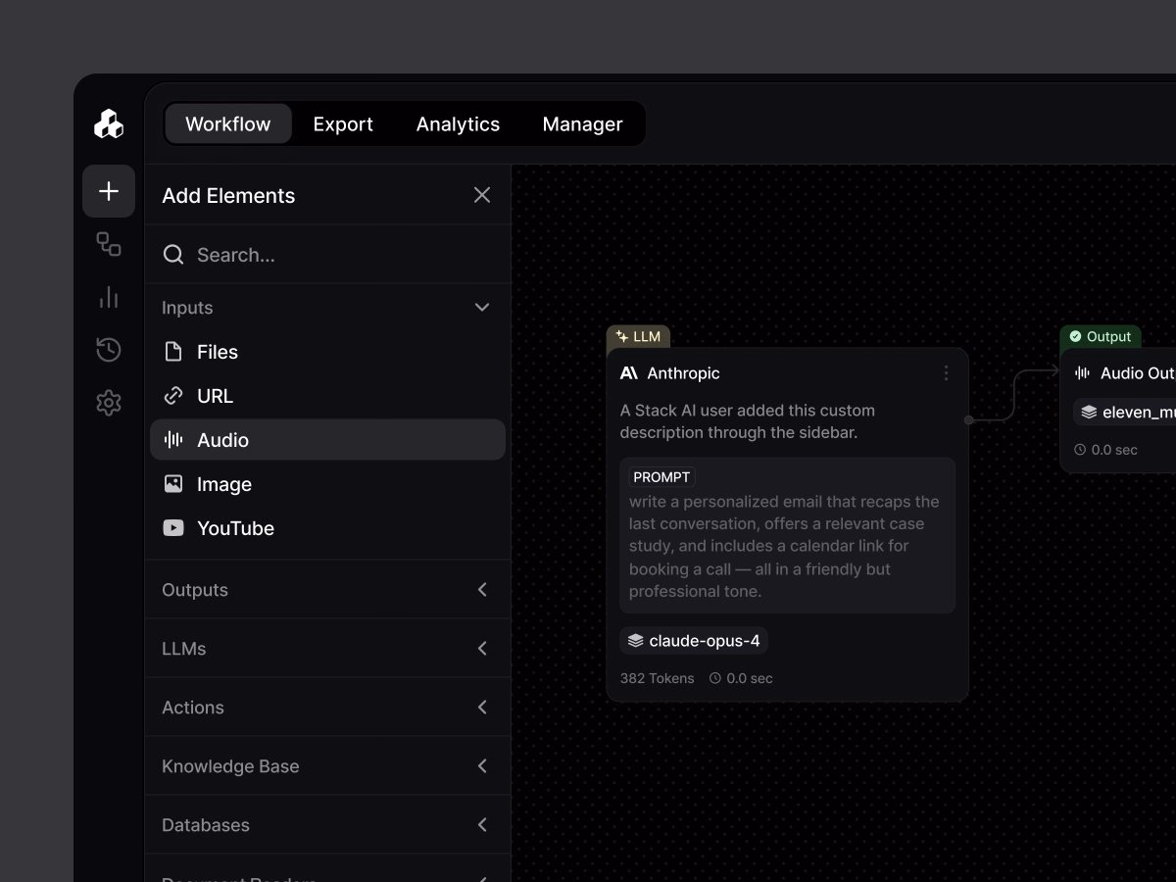Viewport: 1176px width, 882px height.
Task: Expand the Actions section
Action: [x=328, y=708]
